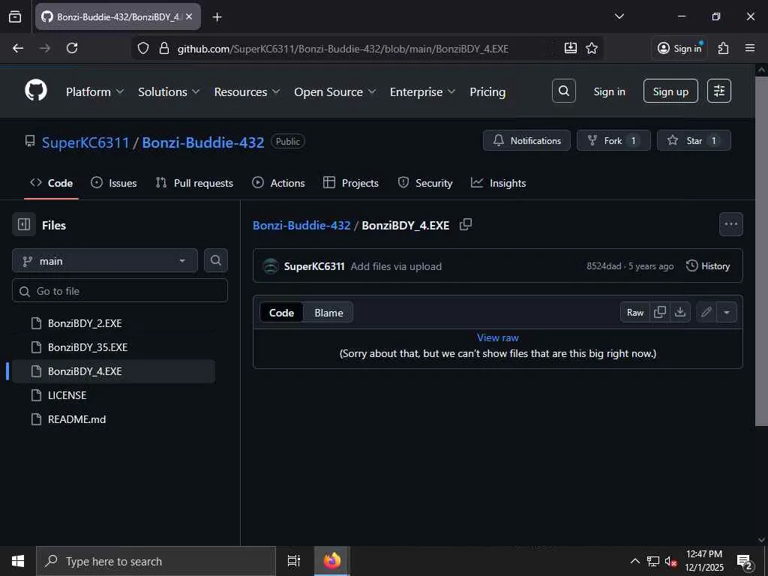
Task: Collapse the Files side panel icon
Action: (24, 225)
